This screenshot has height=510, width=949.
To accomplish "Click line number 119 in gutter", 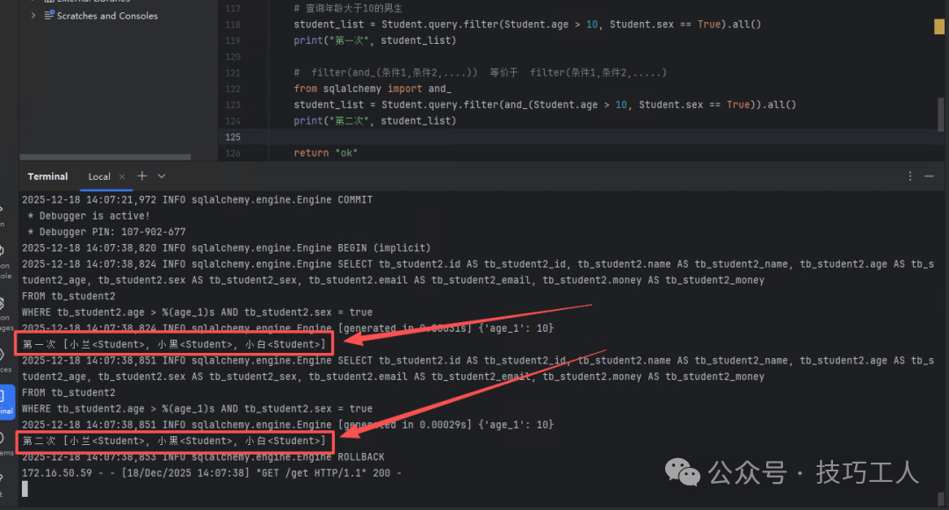I will pos(232,40).
